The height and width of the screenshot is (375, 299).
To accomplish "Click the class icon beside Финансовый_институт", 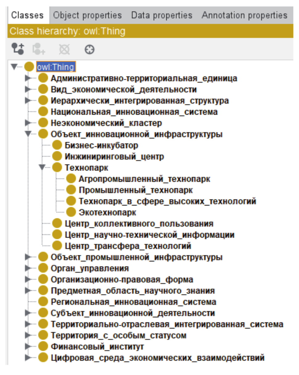I will coord(43,347).
